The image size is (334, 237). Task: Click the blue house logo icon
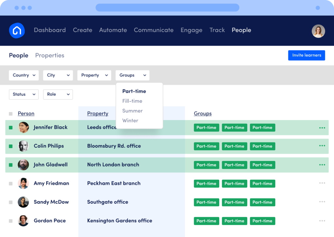pyautogui.click(x=17, y=31)
